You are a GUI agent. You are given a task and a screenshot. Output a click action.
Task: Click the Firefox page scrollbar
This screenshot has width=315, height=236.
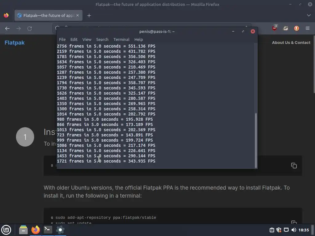click(x=314, y=64)
